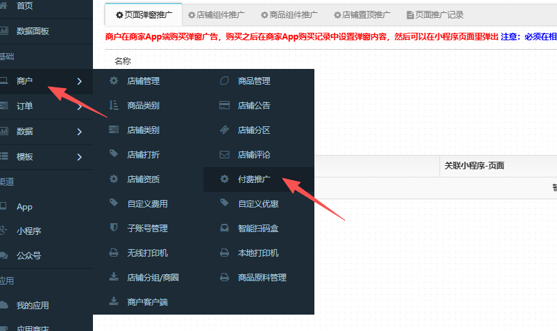Click the gear icon beside 店铺管理
The width and height of the screenshot is (557, 331).
tap(113, 81)
